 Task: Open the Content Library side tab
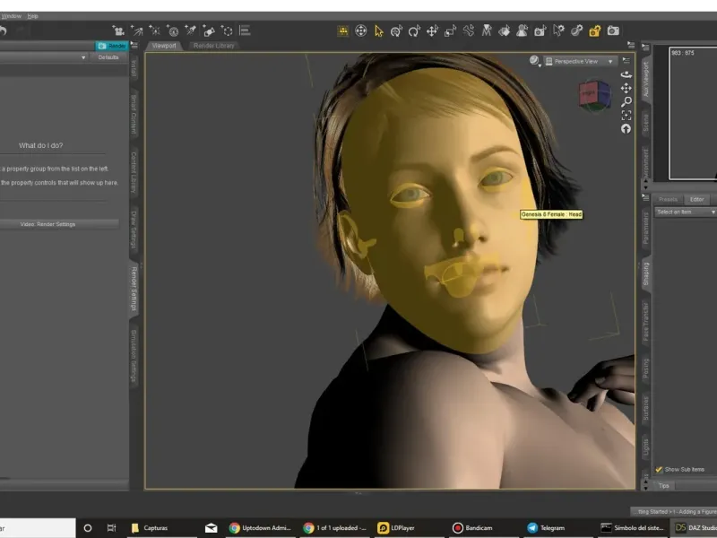point(134,173)
